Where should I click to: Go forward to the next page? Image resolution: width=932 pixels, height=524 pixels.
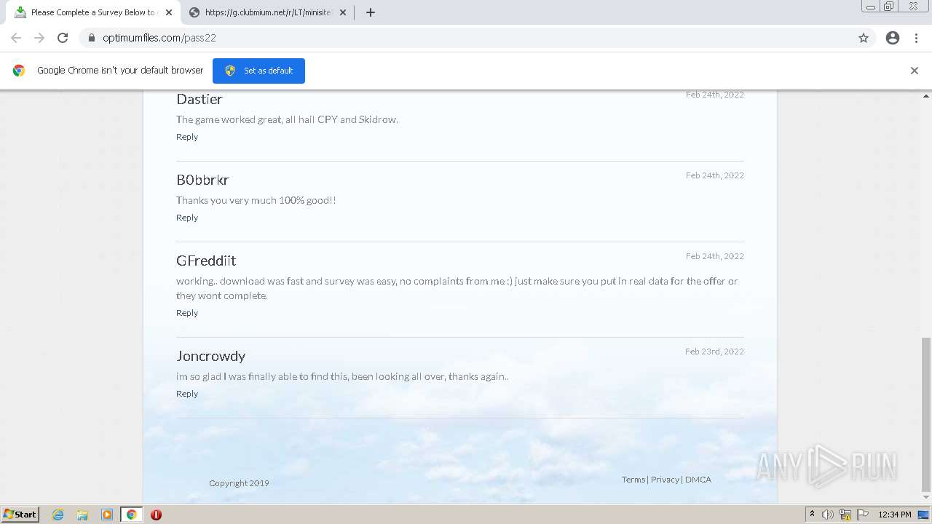(39, 38)
